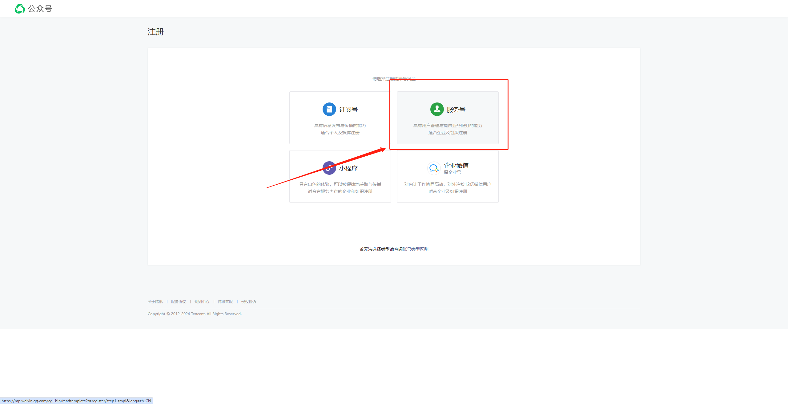The width and height of the screenshot is (788, 404).
Task: Click the 侵权投诉 footer link
Action: tap(248, 302)
